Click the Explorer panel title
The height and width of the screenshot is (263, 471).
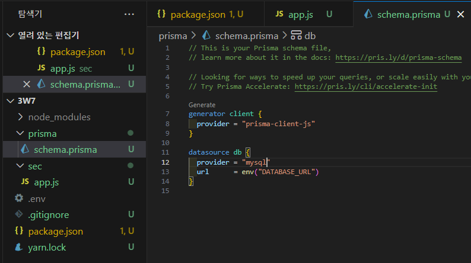(x=30, y=14)
